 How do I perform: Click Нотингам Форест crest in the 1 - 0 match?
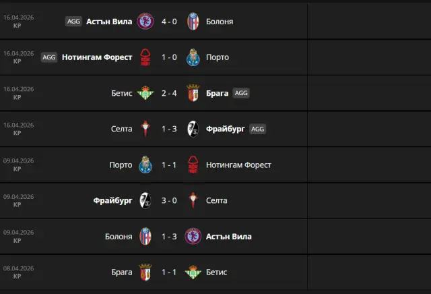(144, 57)
